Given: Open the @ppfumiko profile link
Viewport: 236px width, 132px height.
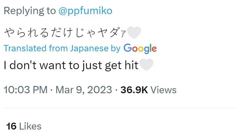Looking at the screenshot, I should click(85, 11).
